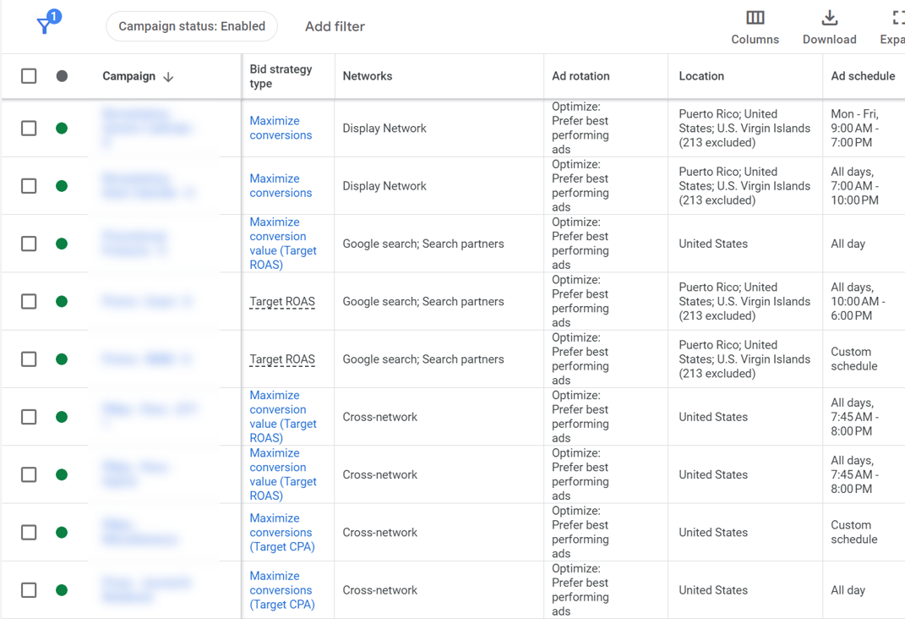The image size is (905, 619).
Task: Select checkbox for Mon - Fri scheduled campaign
Action: (x=29, y=129)
